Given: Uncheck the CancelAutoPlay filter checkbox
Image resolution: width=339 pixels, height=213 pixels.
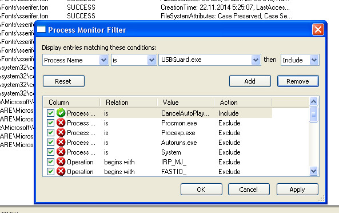Looking at the screenshot, I should click(50, 113).
